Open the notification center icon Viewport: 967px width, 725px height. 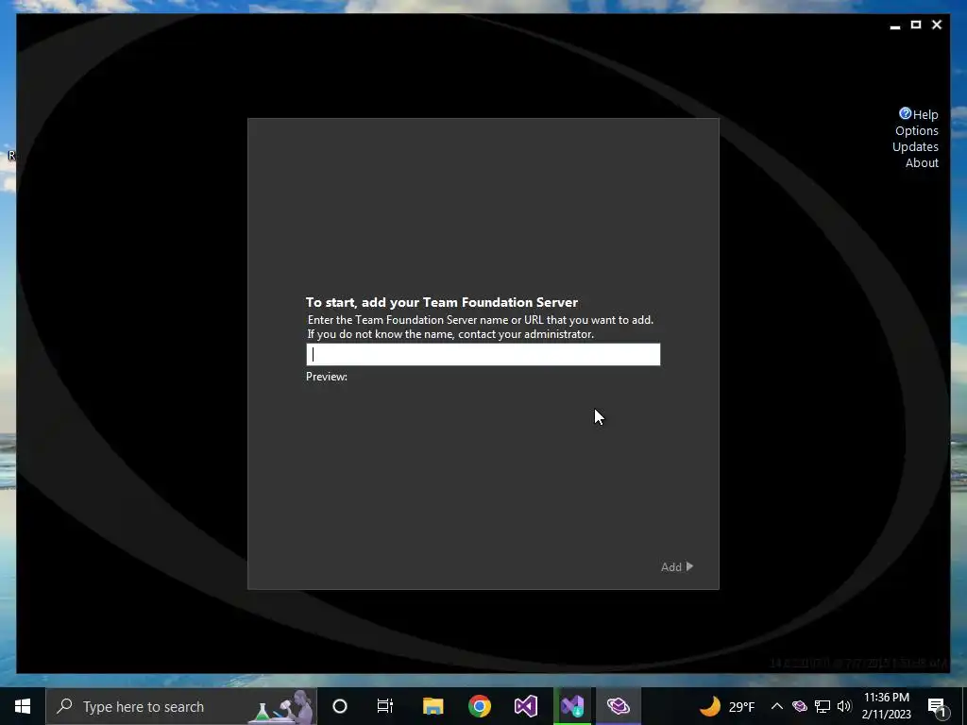click(x=937, y=706)
